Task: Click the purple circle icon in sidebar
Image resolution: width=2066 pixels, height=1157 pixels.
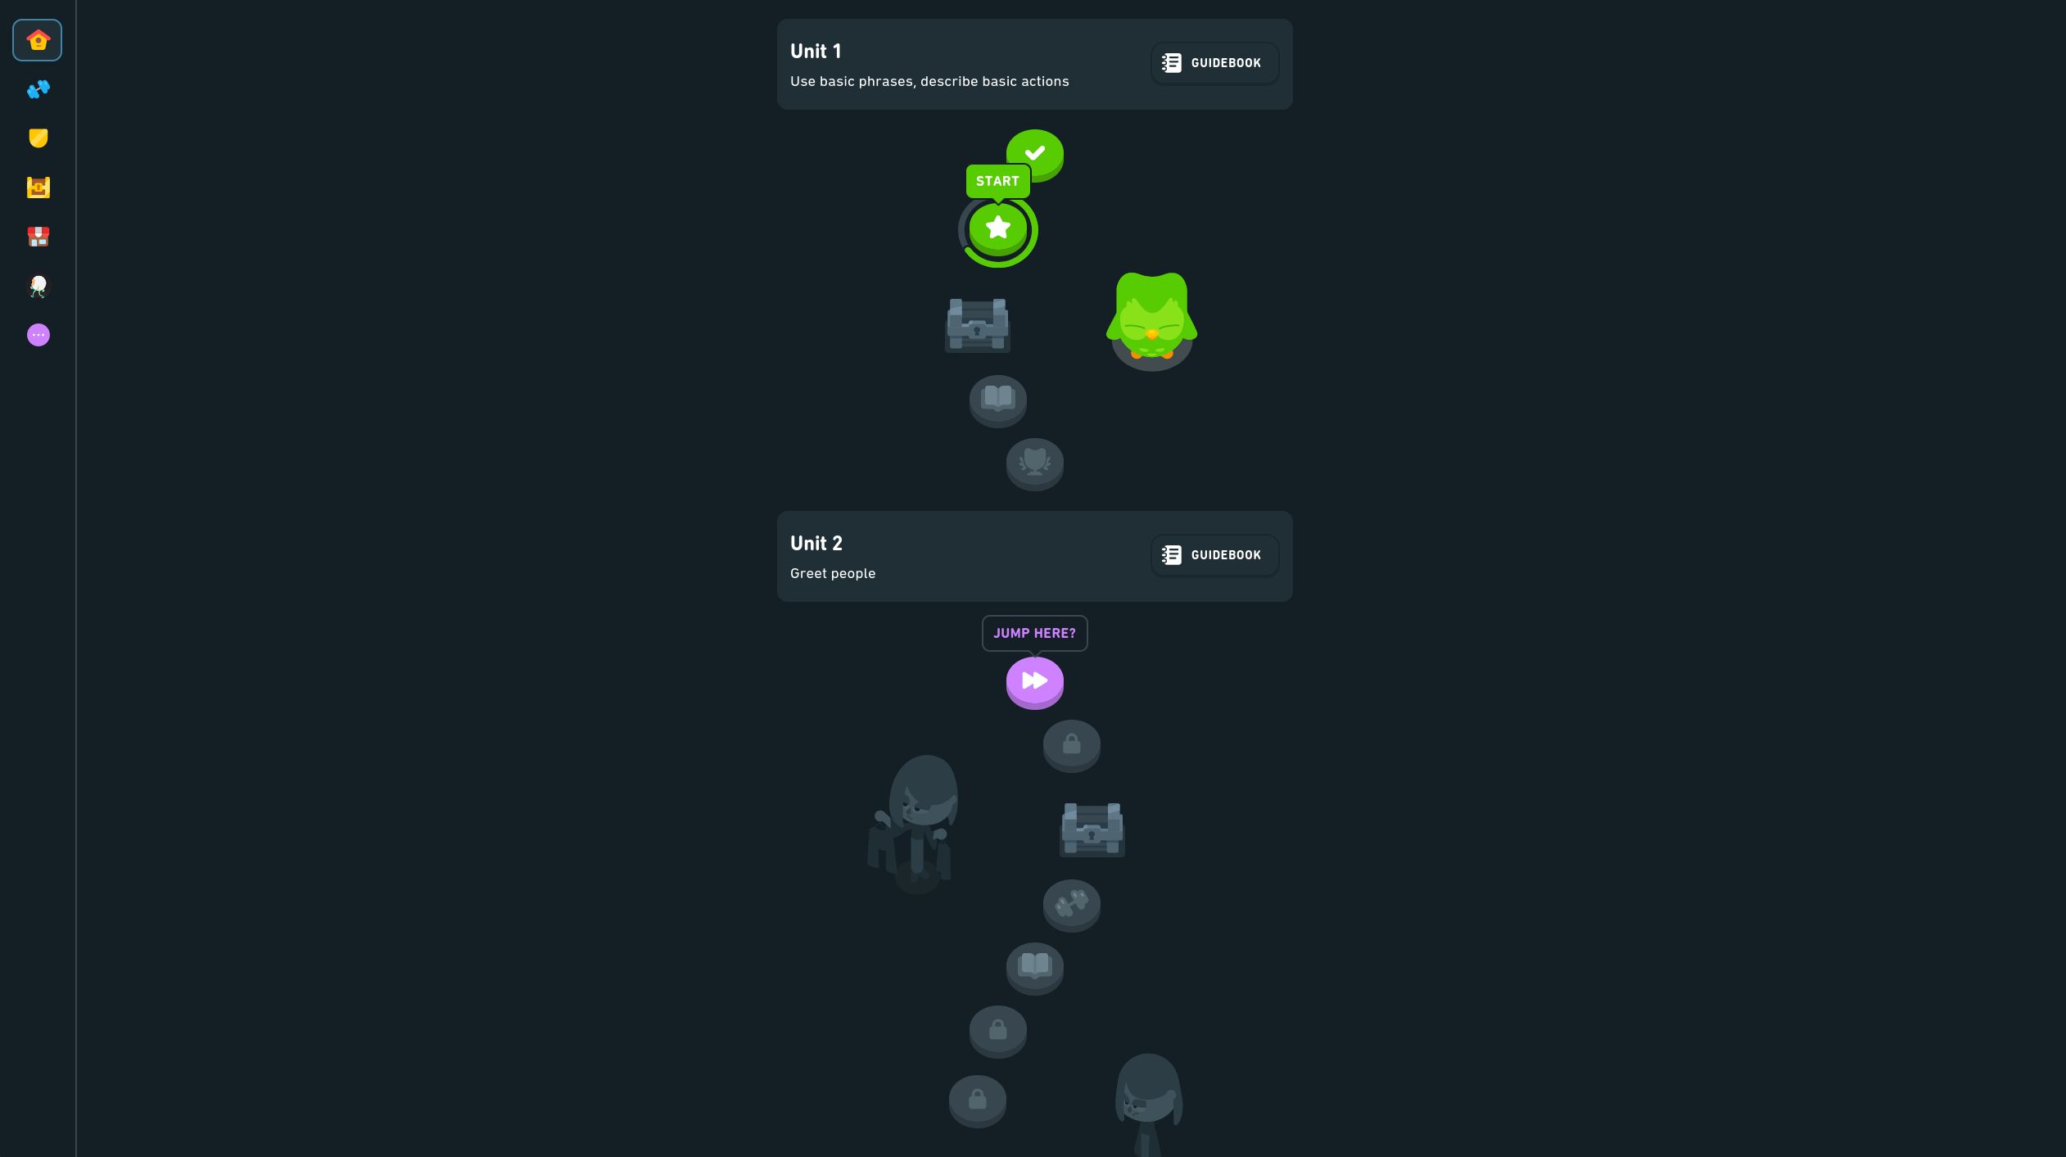Action: click(x=38, y=335)
